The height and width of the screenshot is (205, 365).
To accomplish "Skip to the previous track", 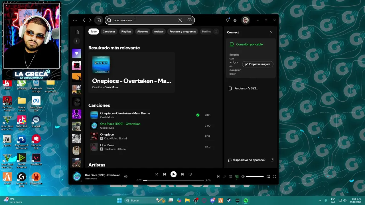I will (x=164, y=174).
